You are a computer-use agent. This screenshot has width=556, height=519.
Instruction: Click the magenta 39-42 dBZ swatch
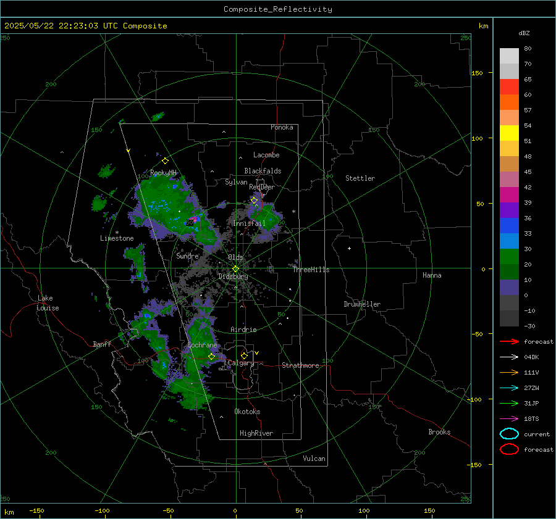509,194
